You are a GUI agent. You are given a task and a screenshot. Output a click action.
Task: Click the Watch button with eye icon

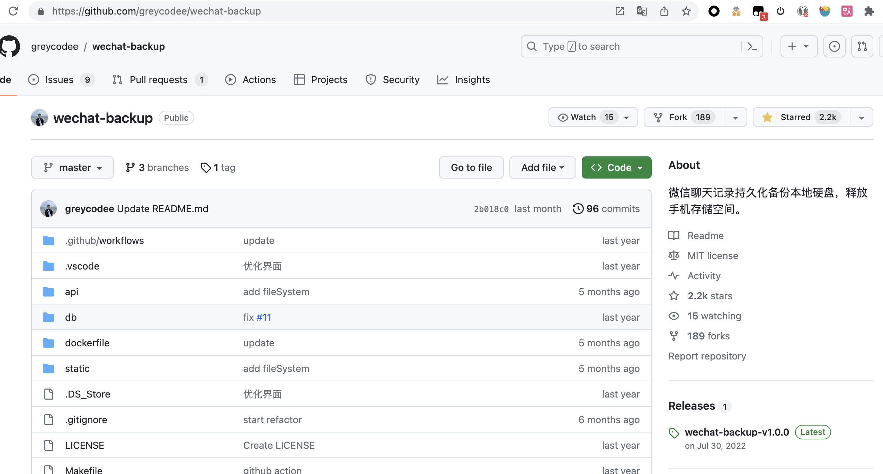584,117
